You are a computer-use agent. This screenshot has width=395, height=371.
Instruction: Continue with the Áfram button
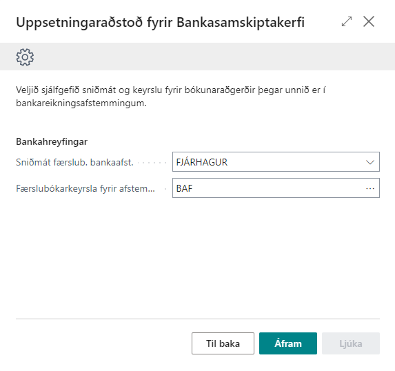coord(288,343)
